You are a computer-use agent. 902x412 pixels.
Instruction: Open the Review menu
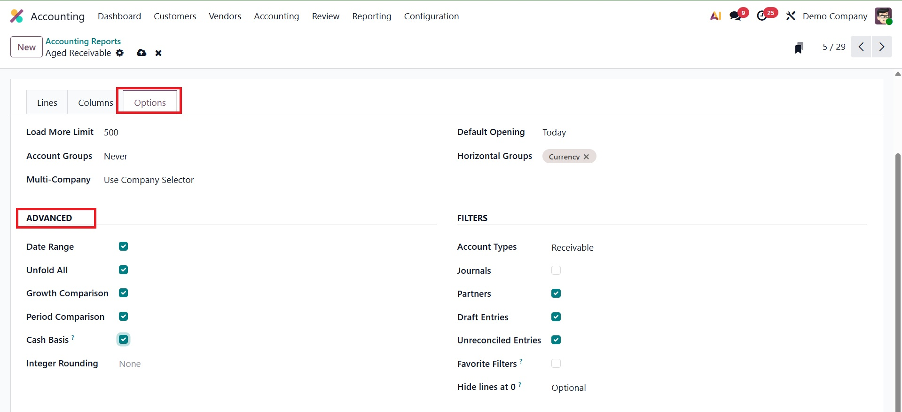tap(326, 16)
